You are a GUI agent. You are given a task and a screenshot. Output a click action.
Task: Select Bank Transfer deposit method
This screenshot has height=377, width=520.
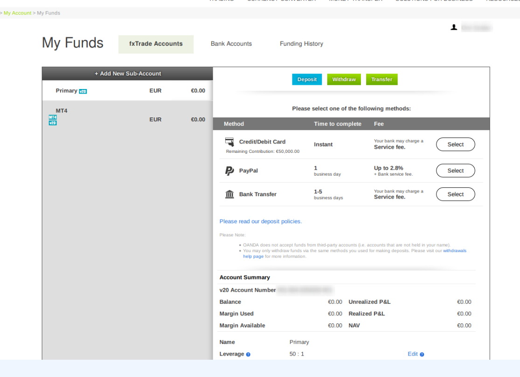(455, 194)
